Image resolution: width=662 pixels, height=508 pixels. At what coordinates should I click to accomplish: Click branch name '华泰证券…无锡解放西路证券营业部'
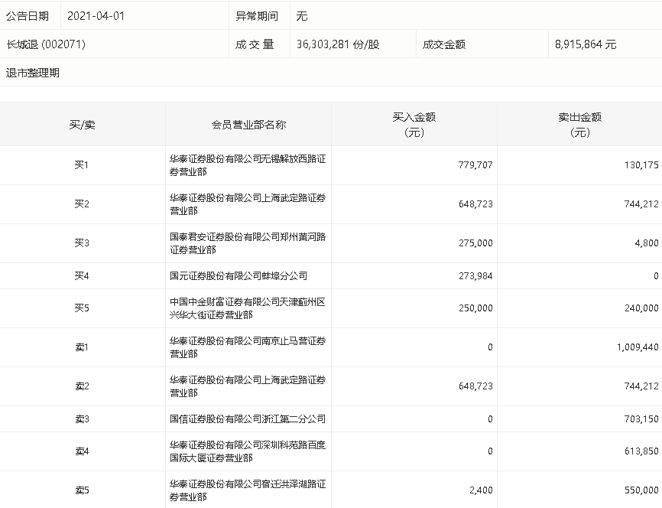click(248, 165)
